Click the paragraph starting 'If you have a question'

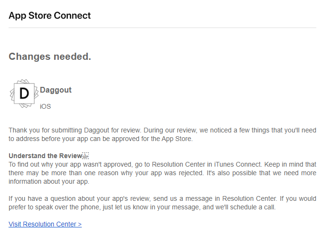pos(162,203)
